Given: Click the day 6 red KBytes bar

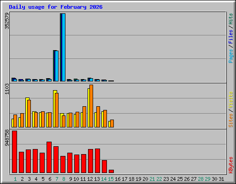Looking at the screenshot, I should click(x=49, y=157).
